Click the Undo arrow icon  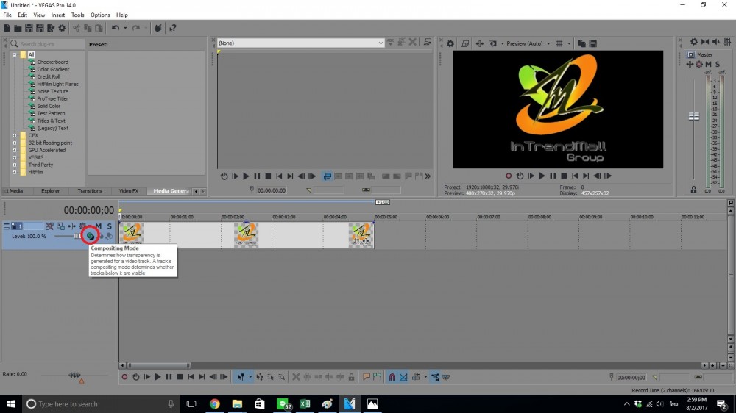tap(115, 28)
